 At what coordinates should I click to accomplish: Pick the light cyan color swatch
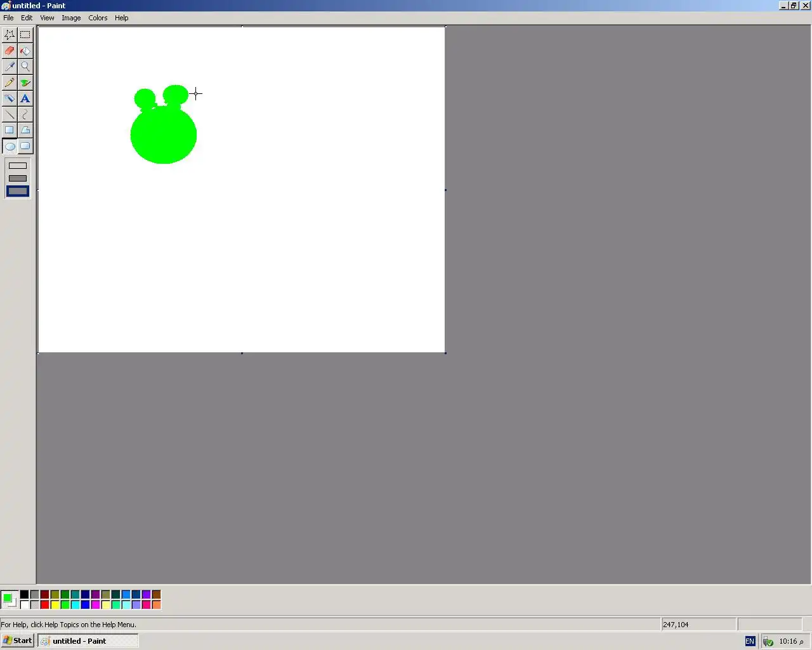126,605
